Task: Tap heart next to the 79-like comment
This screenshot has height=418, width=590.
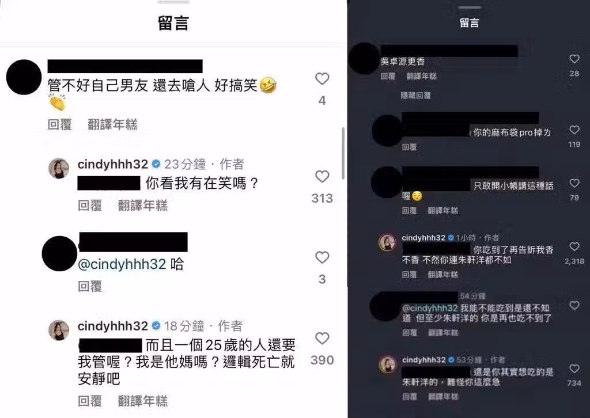Action: (574, 183)
